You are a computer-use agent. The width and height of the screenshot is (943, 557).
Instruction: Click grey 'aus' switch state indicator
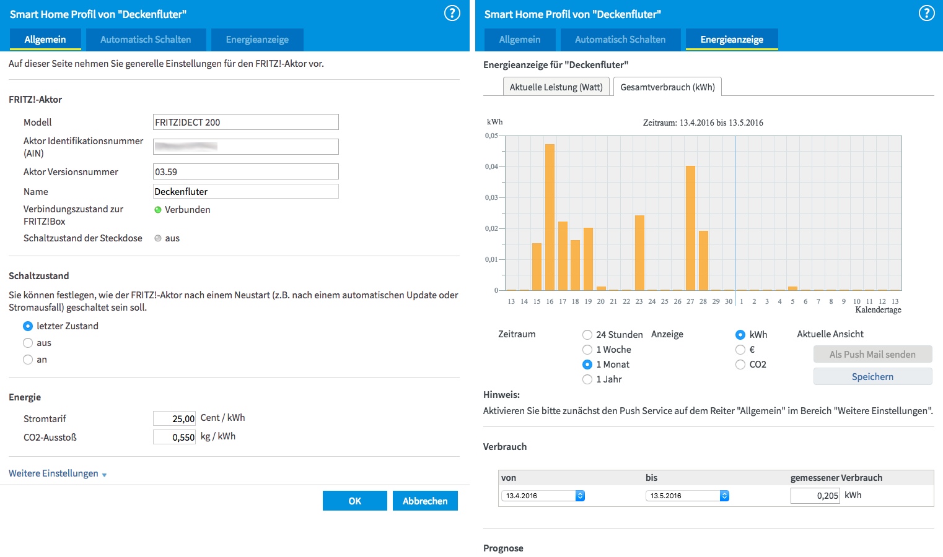[158, 238]
